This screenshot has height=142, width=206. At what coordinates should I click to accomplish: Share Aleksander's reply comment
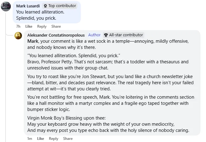point(68,139)
